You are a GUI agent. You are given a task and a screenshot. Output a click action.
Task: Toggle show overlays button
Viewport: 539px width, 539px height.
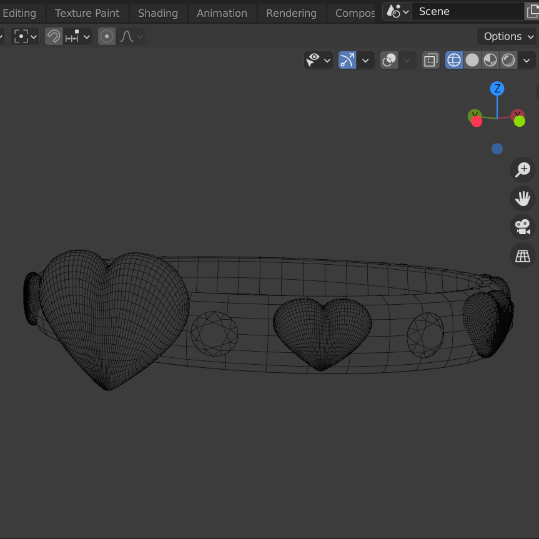coord(389,60)
